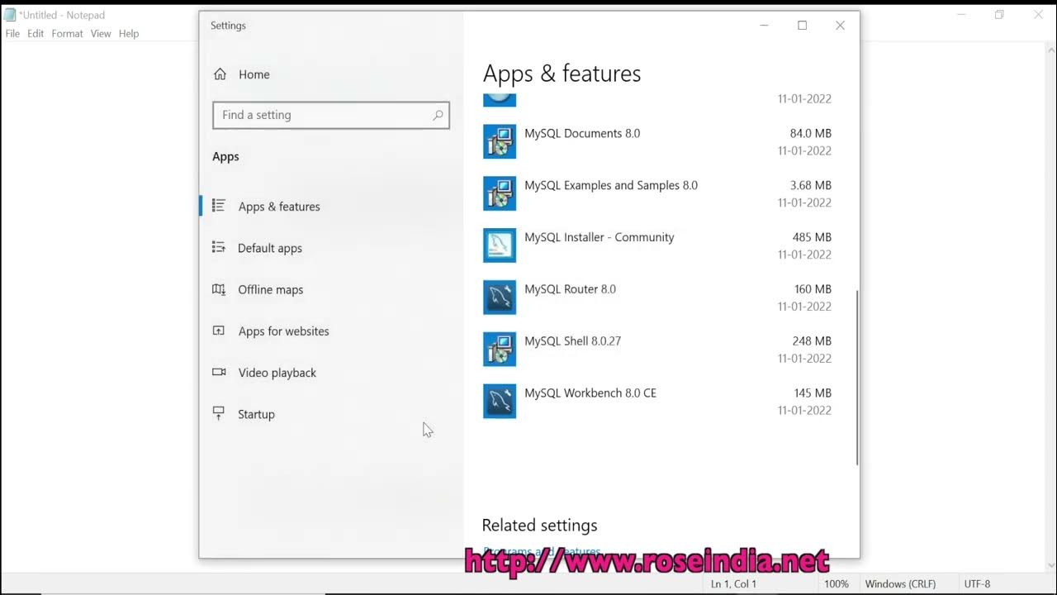This screenshot has width=1057, height=595.
Task: Open Startup settings
Action: 256,414
